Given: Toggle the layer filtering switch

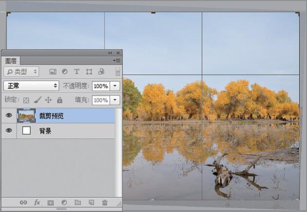Looking at the screenshot, I should [117, 72].
